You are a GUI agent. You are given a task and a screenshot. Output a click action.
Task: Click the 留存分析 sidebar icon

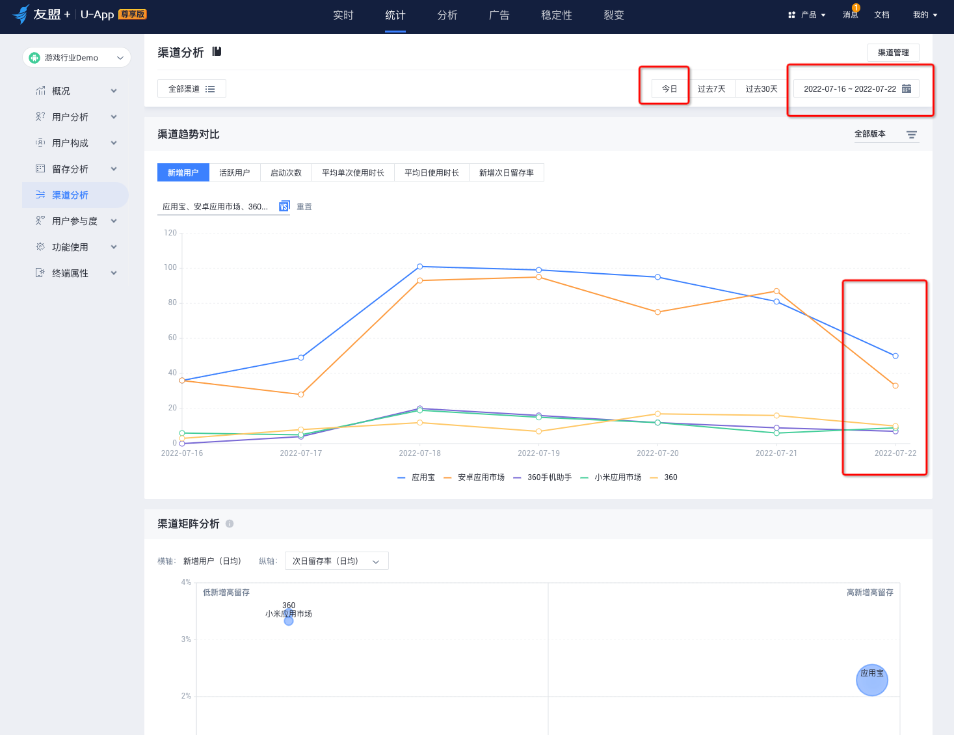40,169
